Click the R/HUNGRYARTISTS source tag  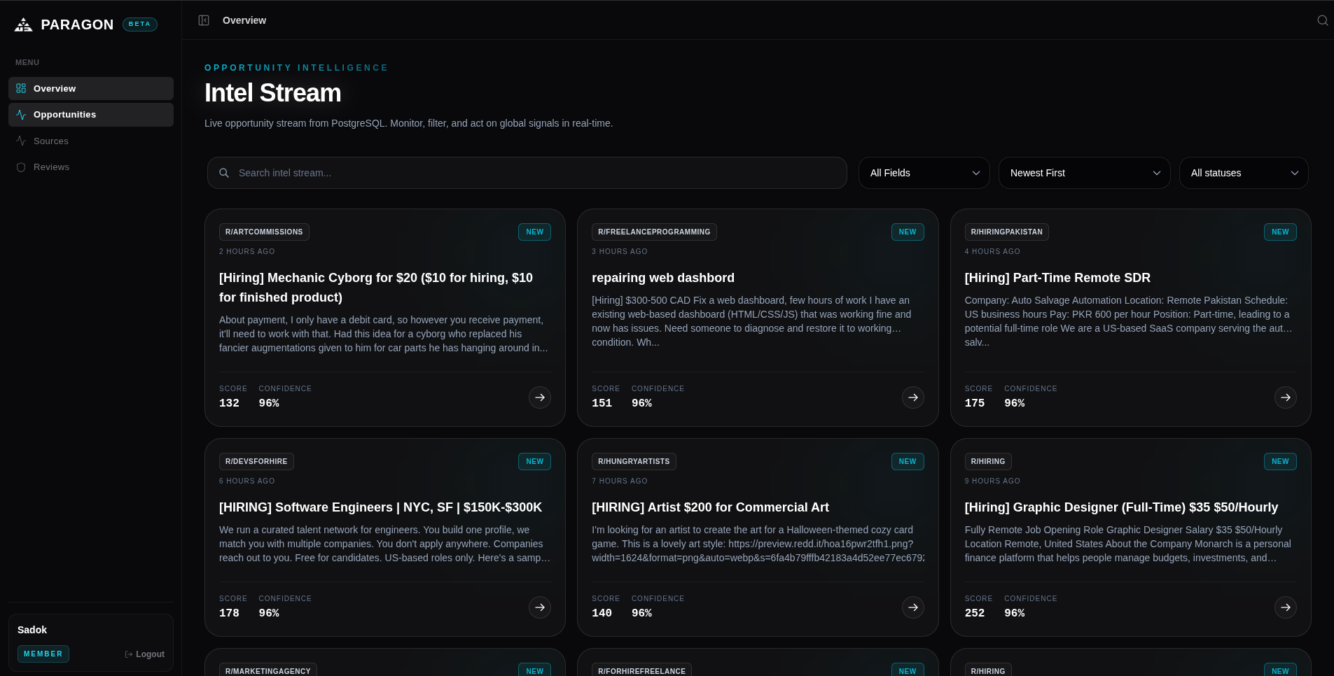[634, 462]
